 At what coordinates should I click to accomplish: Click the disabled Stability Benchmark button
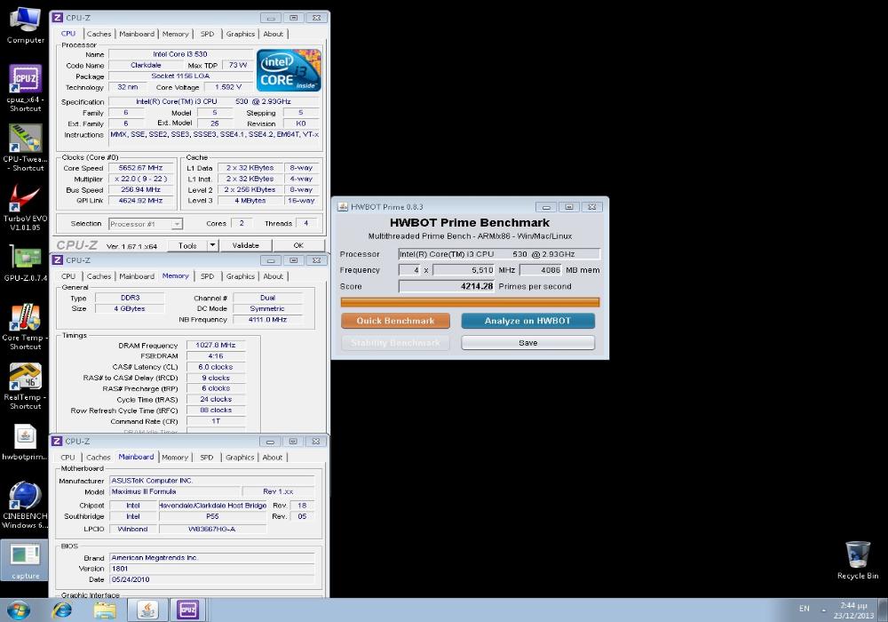click(395, 343)
